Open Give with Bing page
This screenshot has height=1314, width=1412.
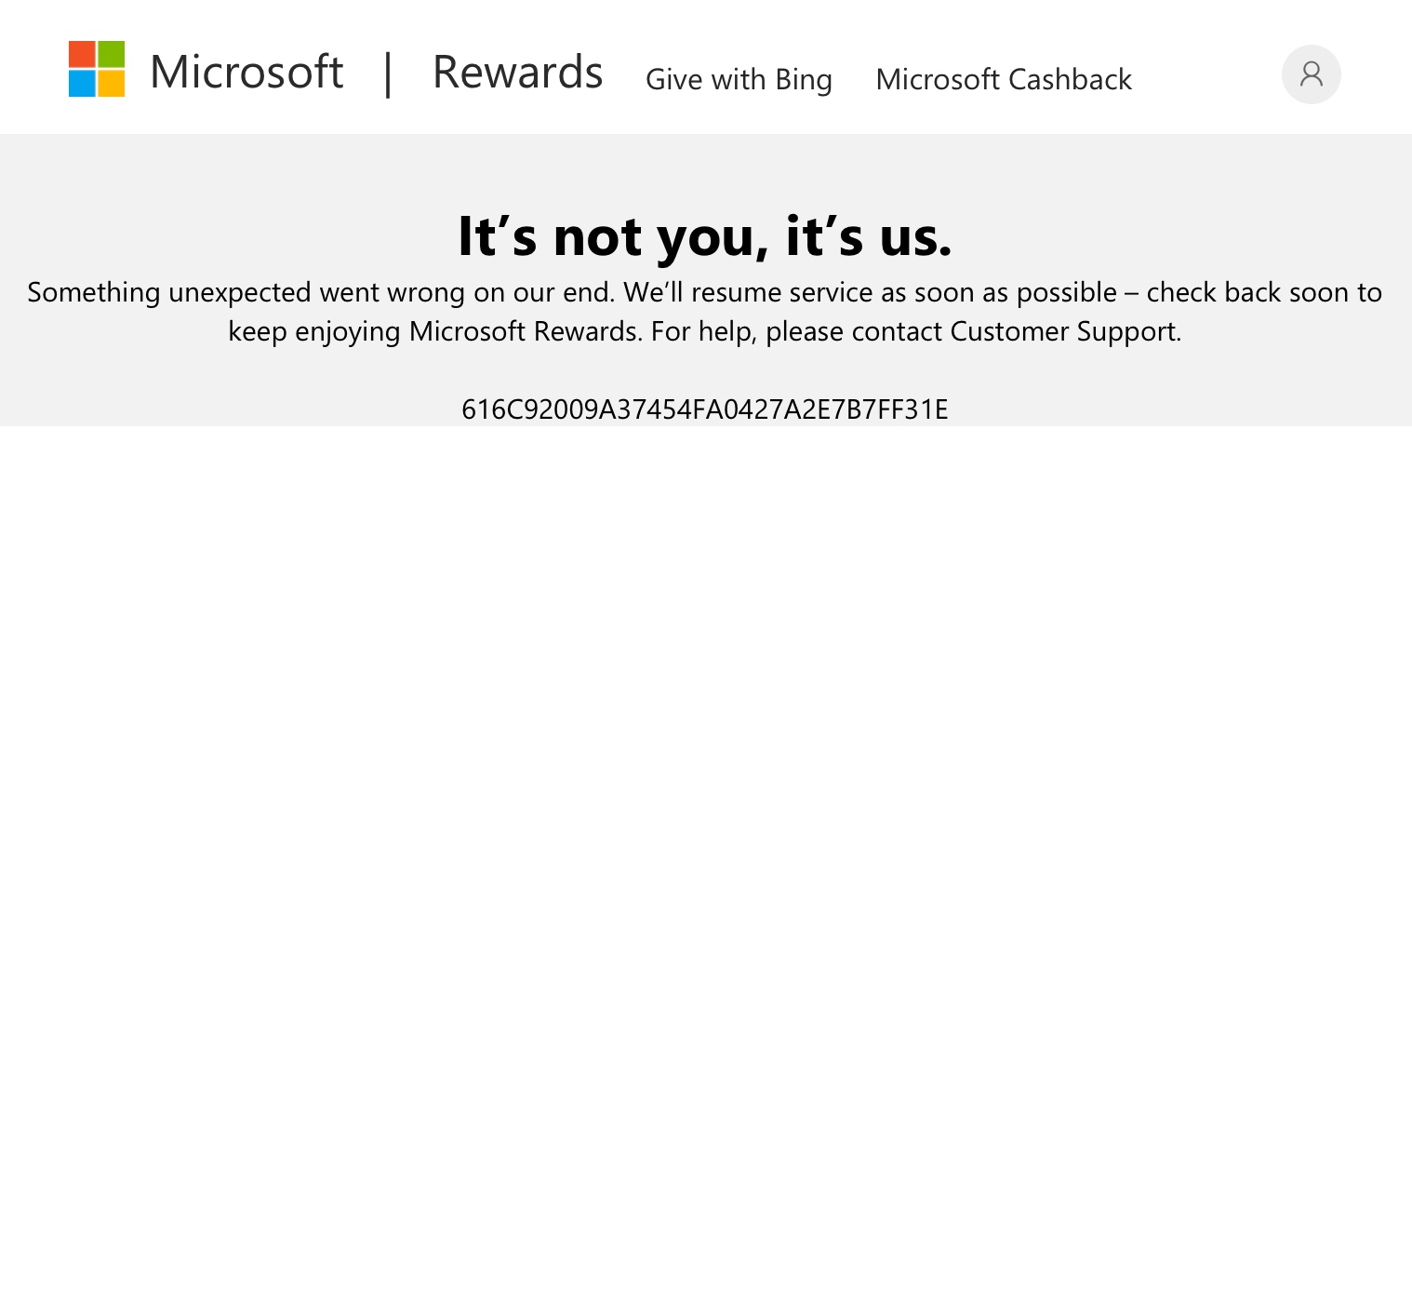[739, 79]
